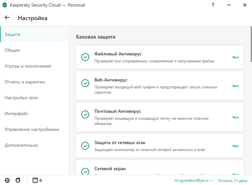Toggle the Веб-Антивирус Вкл switch
The image size is (252, 185).
pos(236,86)
